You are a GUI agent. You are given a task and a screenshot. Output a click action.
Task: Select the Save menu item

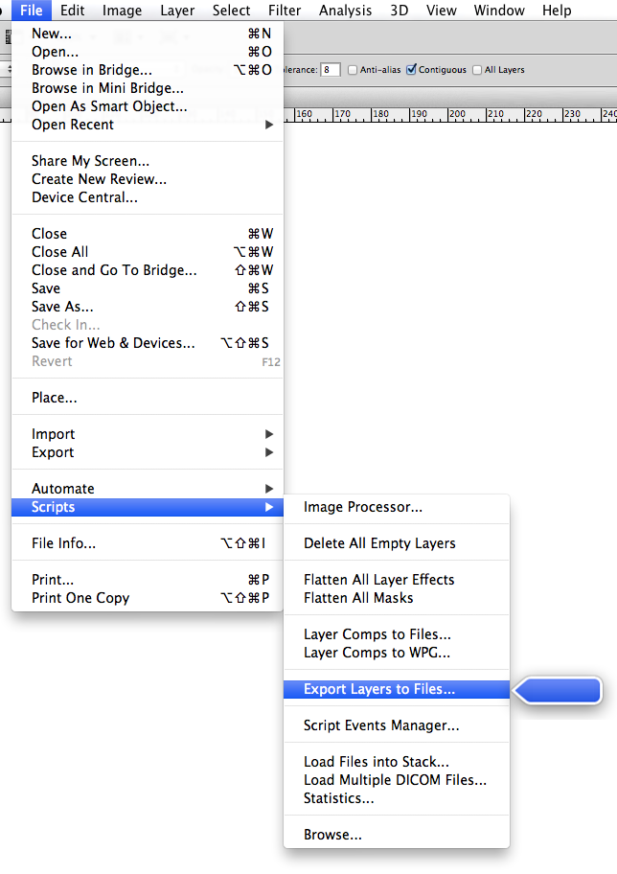(x=148, y=288)
